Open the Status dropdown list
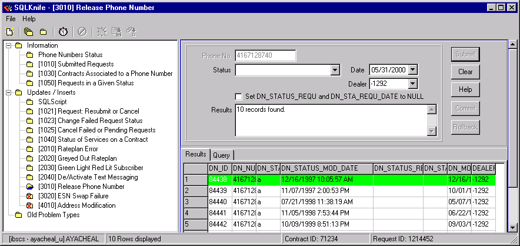 click(335, 71)
